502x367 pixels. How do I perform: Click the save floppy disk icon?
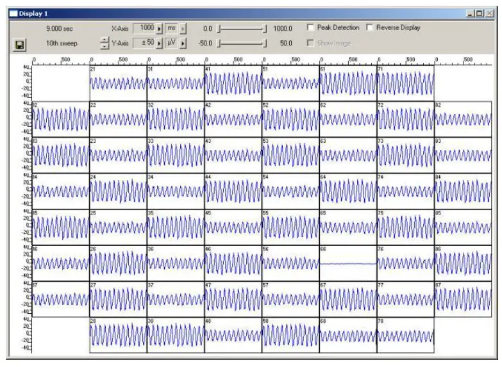tap(19, 45)
